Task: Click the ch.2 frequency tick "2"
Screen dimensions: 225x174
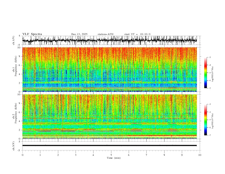Action: pyautogui.click(x=20, y=130)
